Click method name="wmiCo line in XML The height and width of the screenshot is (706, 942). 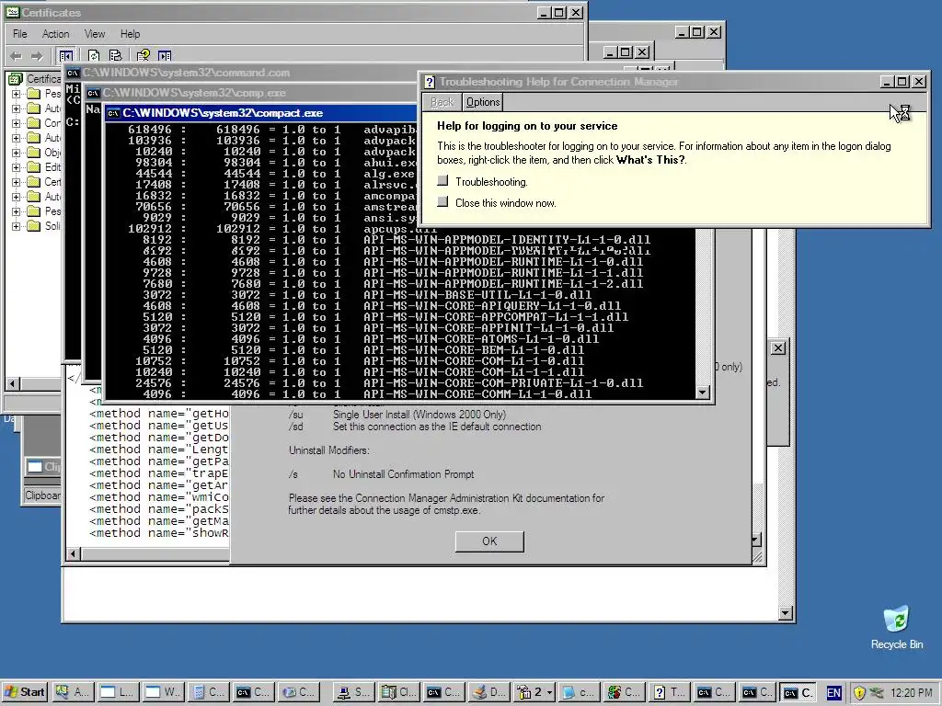pyautogui.click(x=159, y=497)
